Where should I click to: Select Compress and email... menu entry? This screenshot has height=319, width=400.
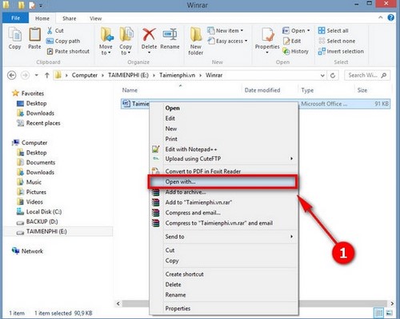[193, 213]
